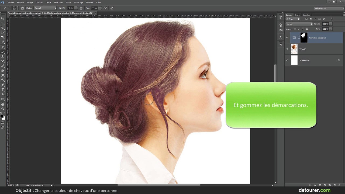
Task: Select the Dodge tool
Action: pyautogui.click(x=3, y=80)
